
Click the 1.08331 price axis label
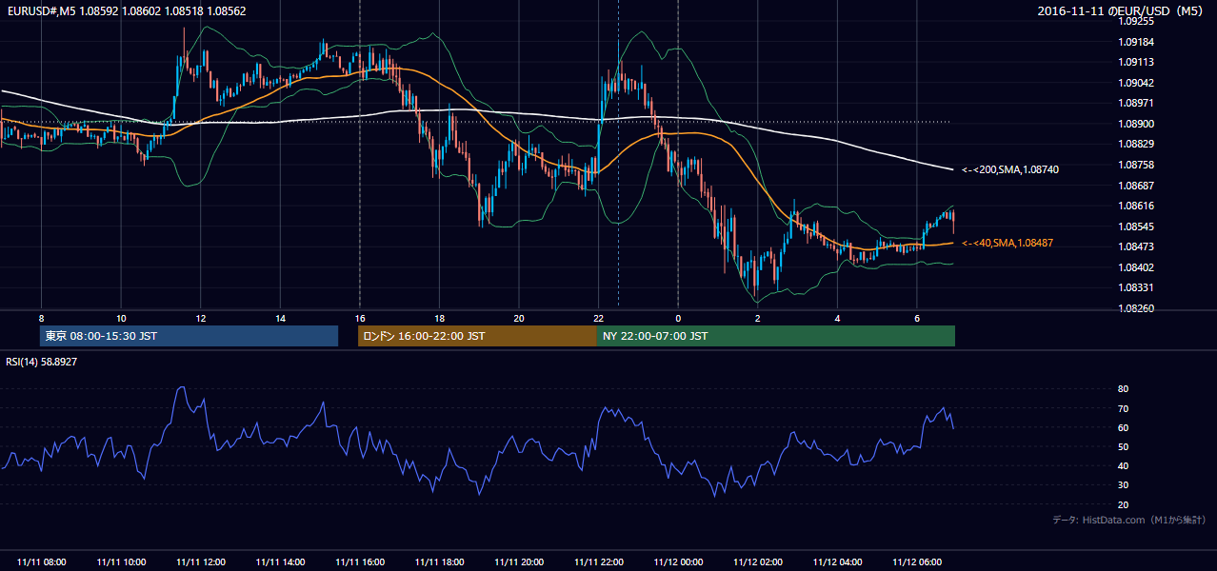click(1135, 287)
